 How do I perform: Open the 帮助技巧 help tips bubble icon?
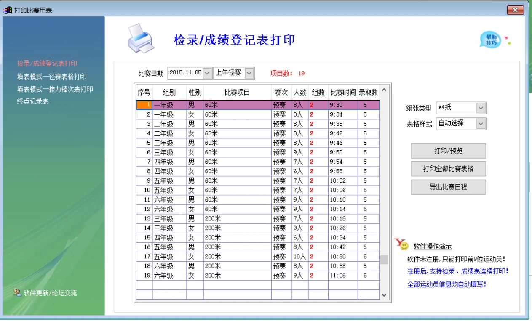(490, 39)
